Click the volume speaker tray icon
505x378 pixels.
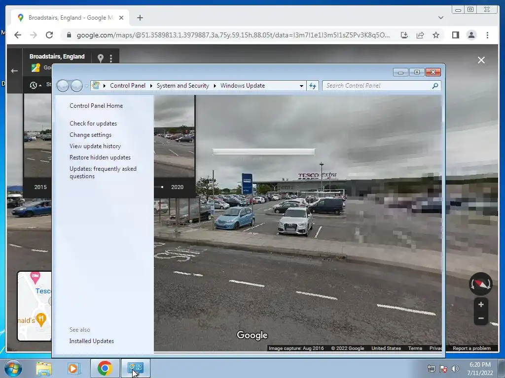[455, 369]
